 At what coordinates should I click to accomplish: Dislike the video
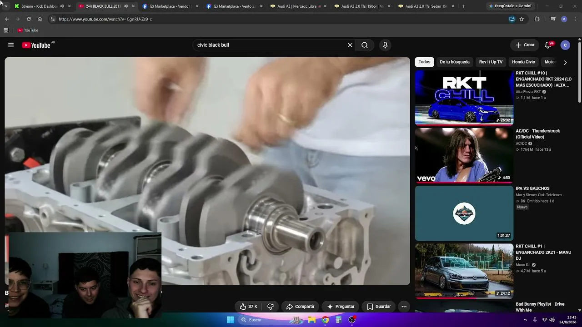coord(271,307)
